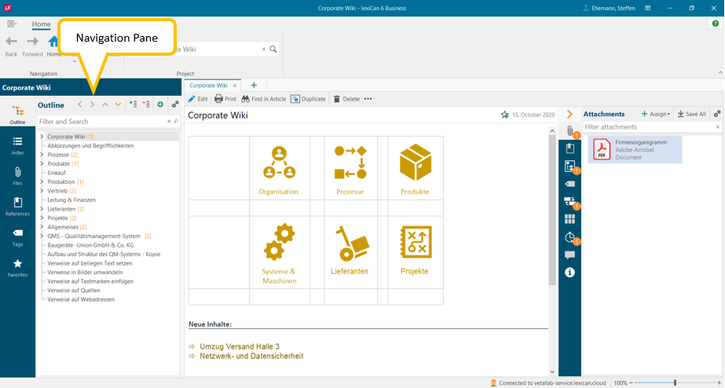Screen dimensions: 725x388
Task: Open the References sidebar icon
Action: point(17,206)
